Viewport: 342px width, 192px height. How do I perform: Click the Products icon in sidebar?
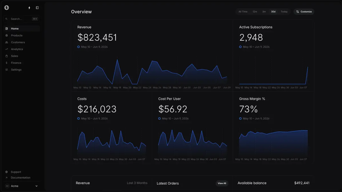tap(7, 35)
